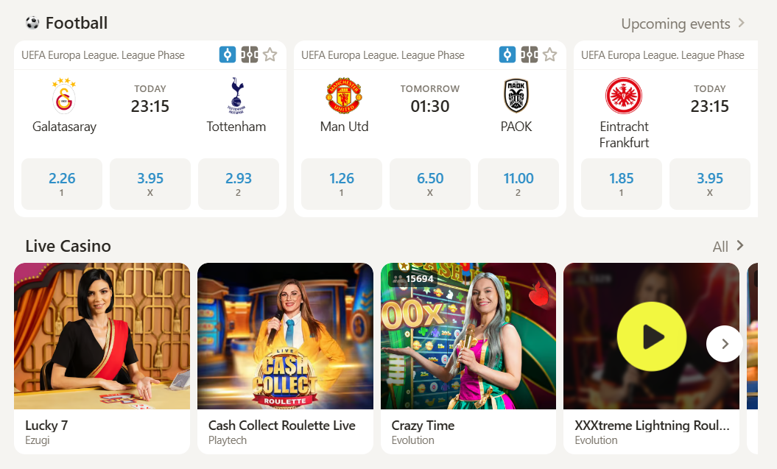Click the Tottenham team crest

[236, 96]
